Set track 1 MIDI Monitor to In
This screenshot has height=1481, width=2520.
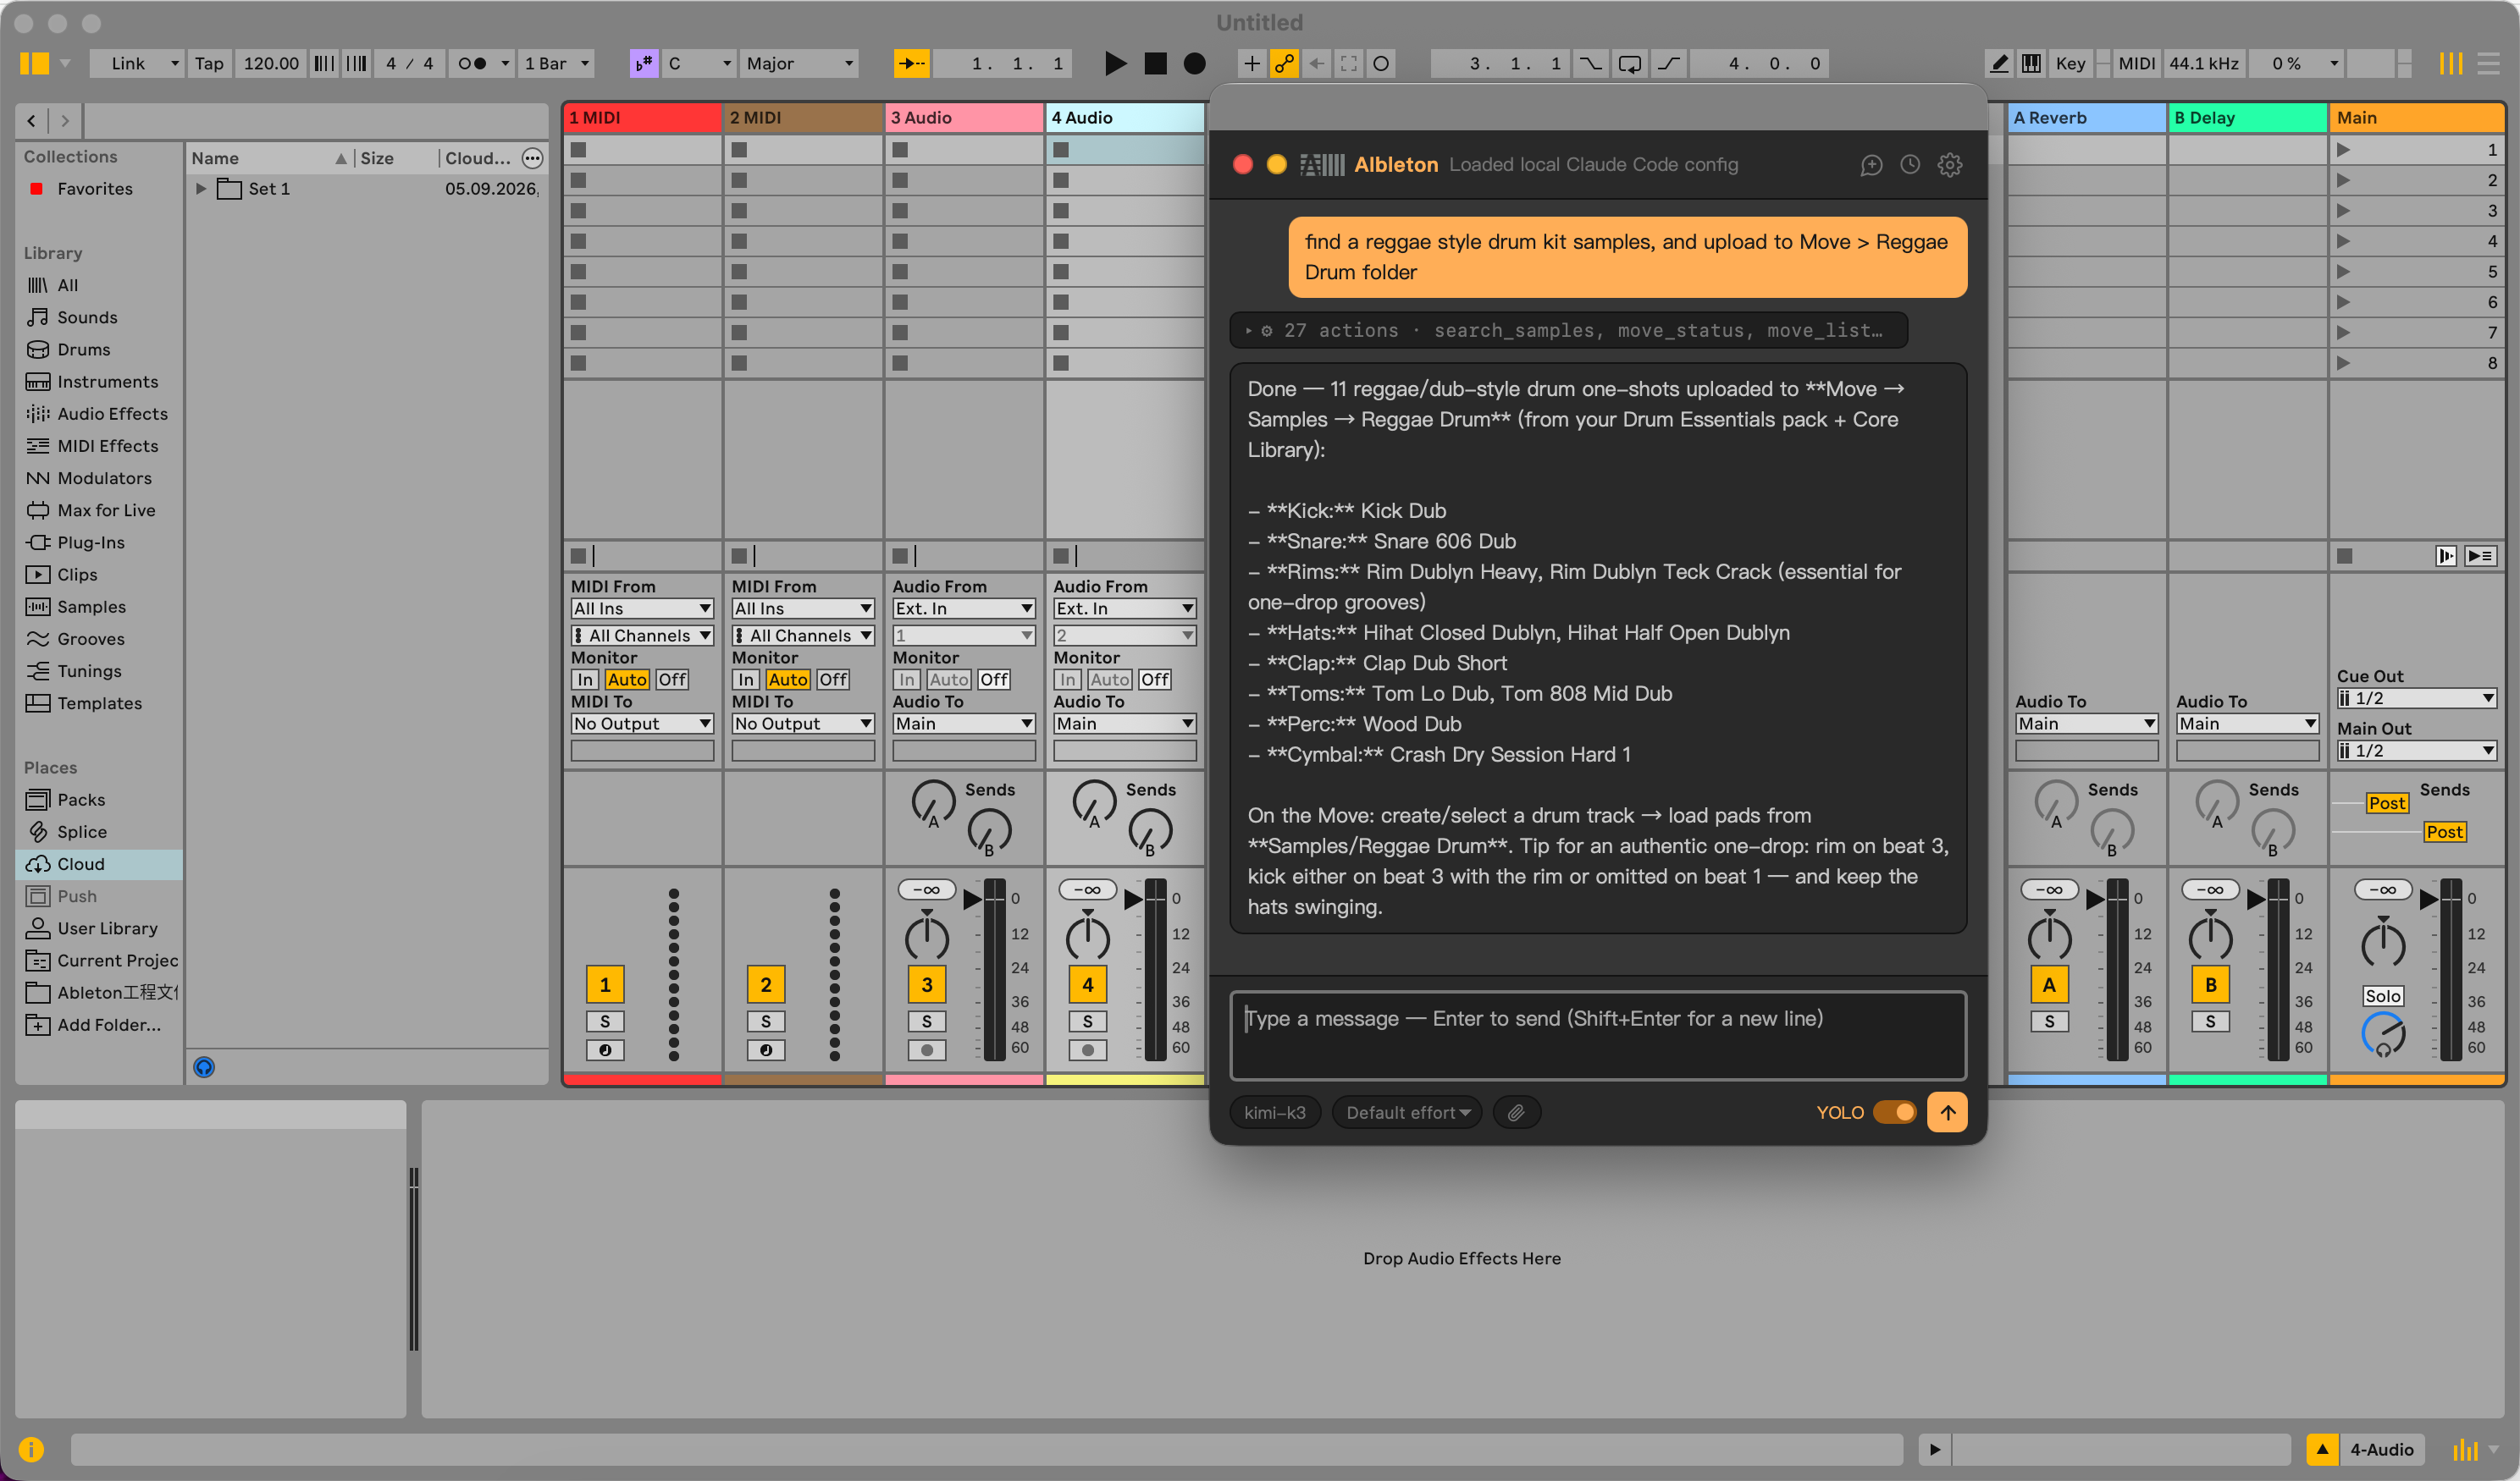[x=585, y=680]
